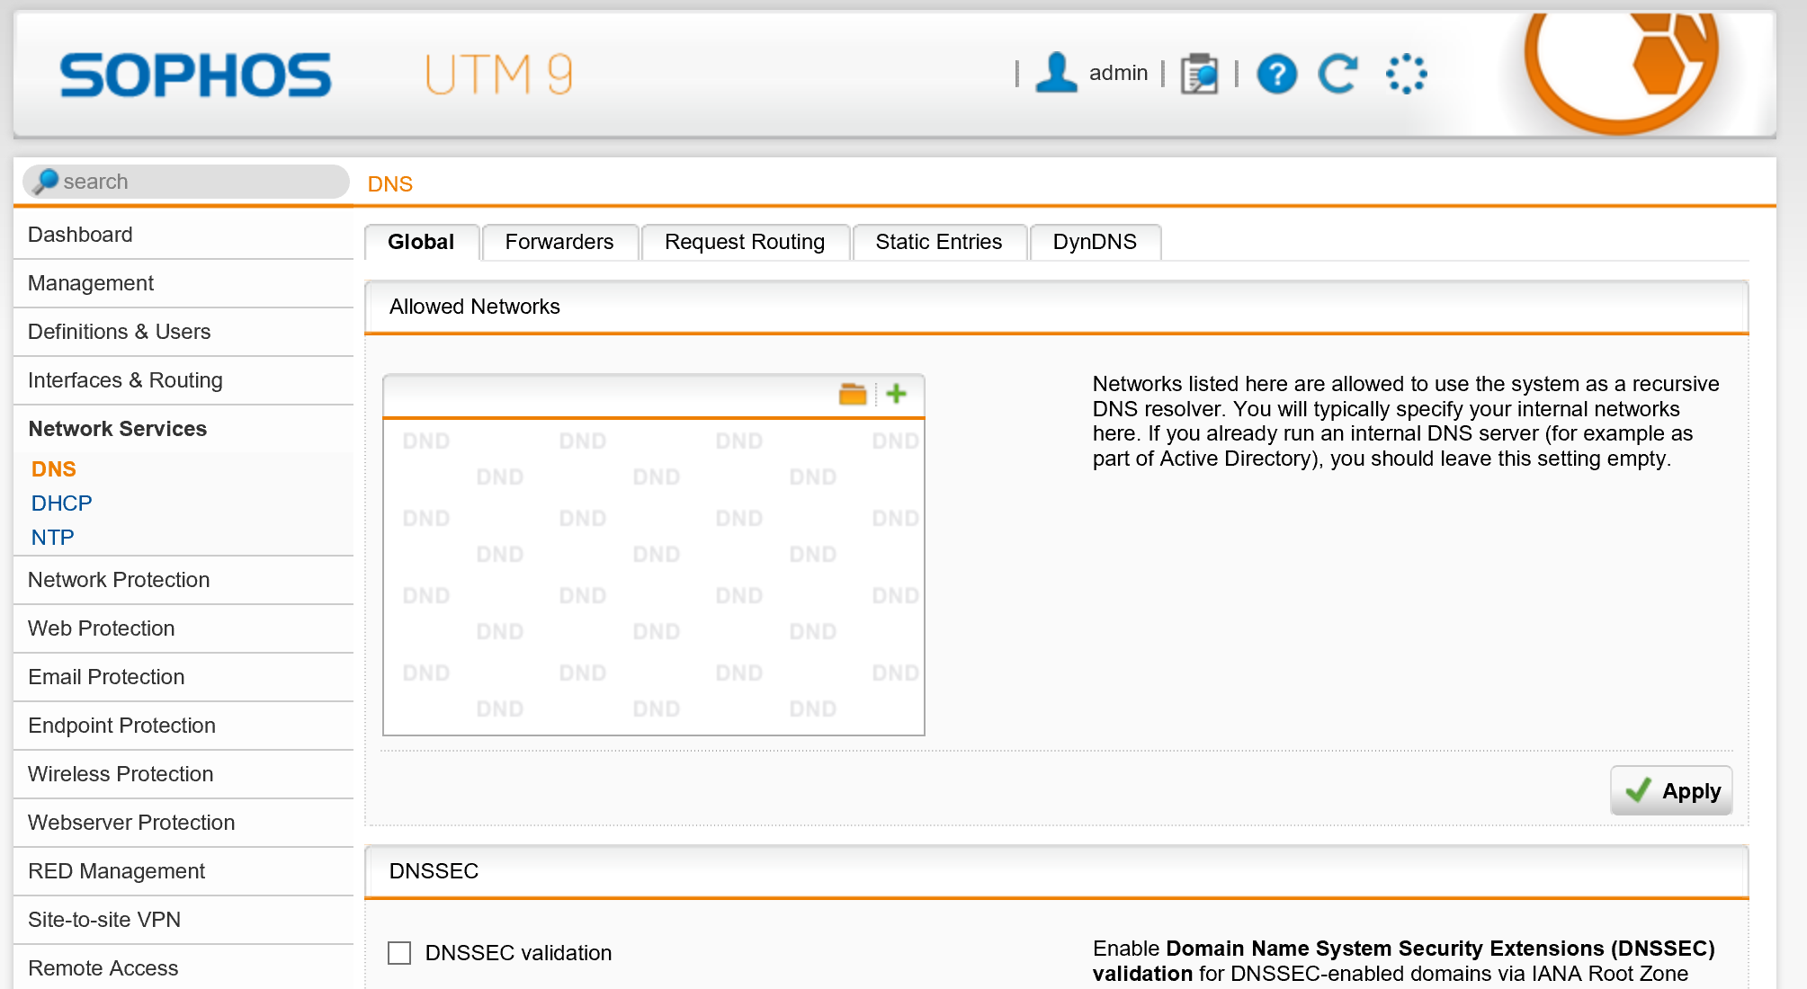Open Site-to-site VPN in sidebar
Viewport: 1807px width, 989px height.
(183, 920)
